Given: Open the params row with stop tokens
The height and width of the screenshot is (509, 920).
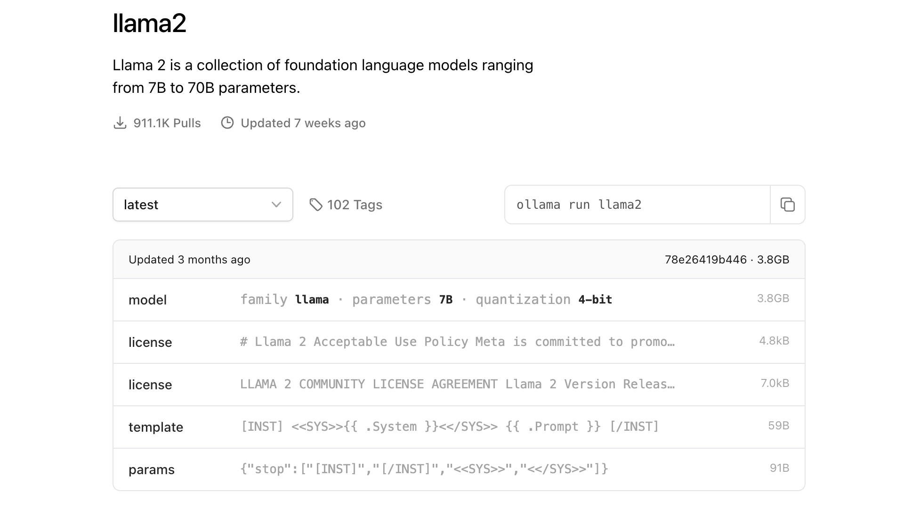Looking at the screenshot, I should (x=459, y=469).
